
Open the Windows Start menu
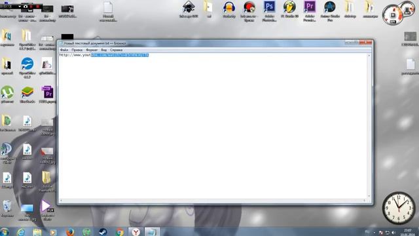tap(5, 231)
